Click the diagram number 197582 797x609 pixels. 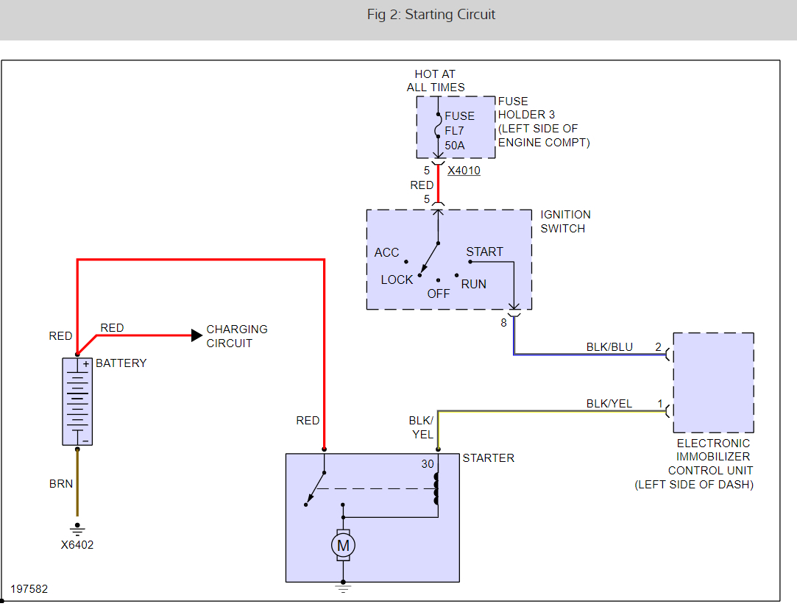(31, 588)
